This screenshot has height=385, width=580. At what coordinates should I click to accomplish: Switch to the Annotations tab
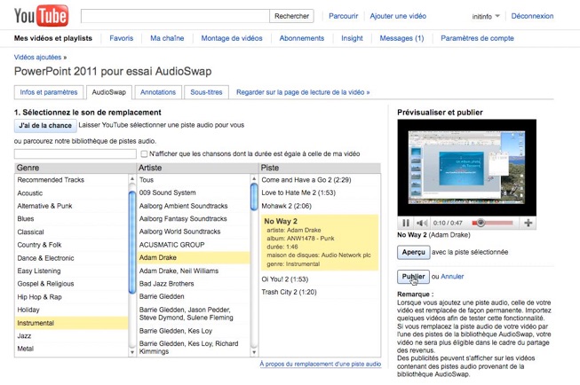click(158, 92)
